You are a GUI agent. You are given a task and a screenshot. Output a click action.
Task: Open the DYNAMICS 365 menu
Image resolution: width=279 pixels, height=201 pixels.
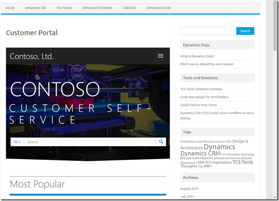click(x=36, y=8)
